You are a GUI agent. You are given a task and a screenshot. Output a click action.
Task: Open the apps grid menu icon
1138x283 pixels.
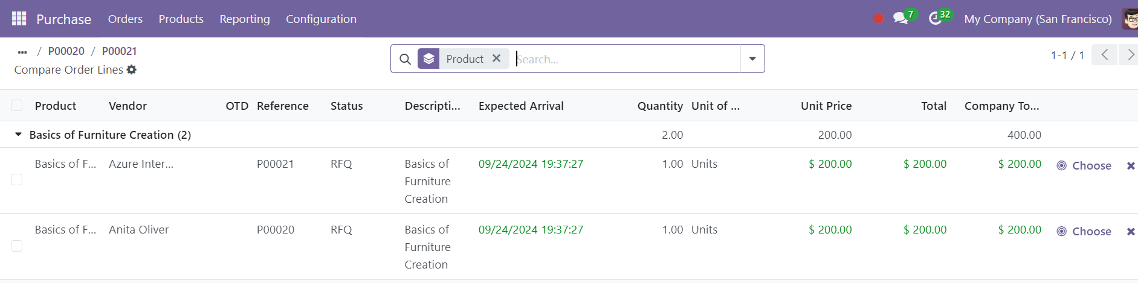pos(19,19)
